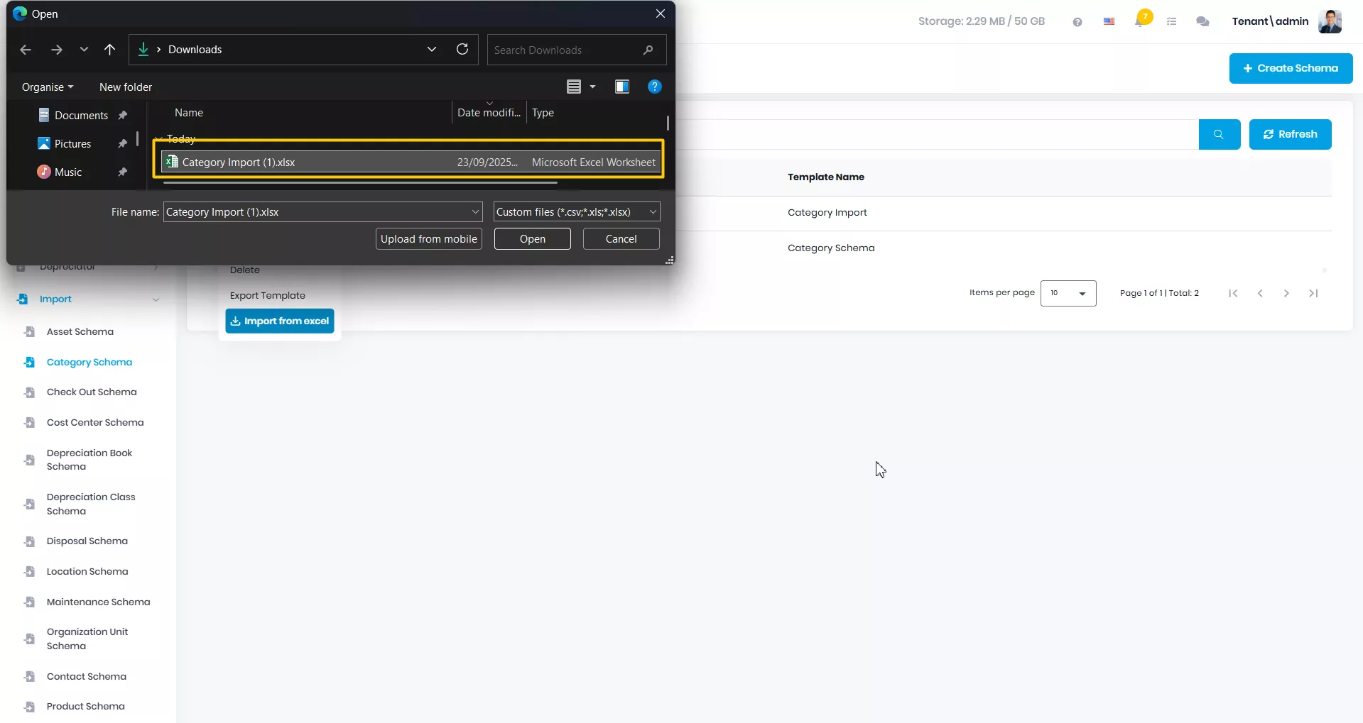
Task: Go to the first page
Action: (x=1233, y=294)
